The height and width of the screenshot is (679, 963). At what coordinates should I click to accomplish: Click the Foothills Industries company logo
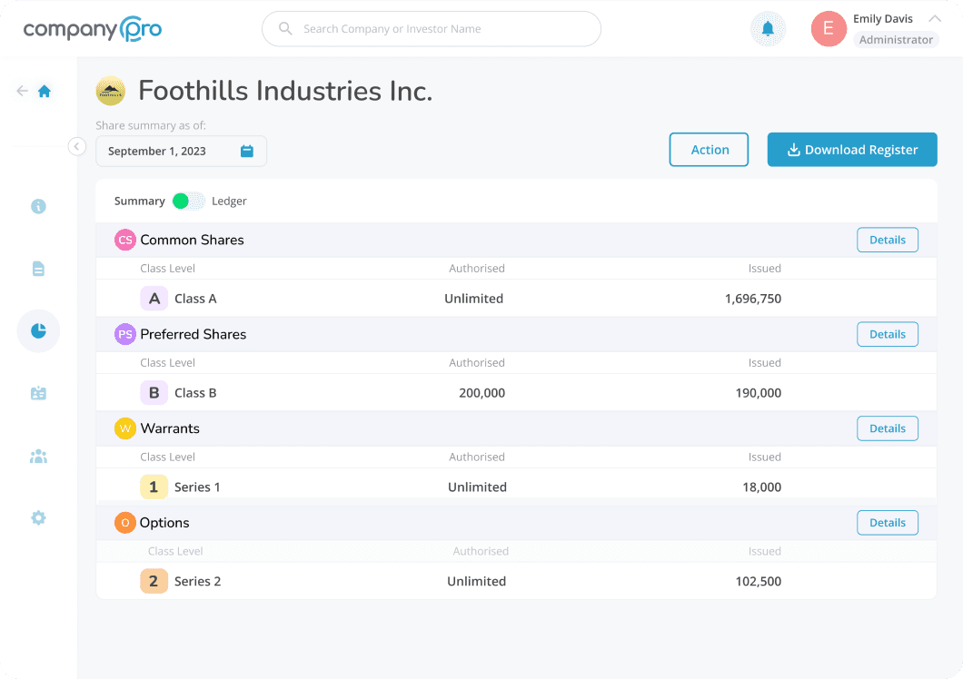pyautogui.click(x=111, y=91)
